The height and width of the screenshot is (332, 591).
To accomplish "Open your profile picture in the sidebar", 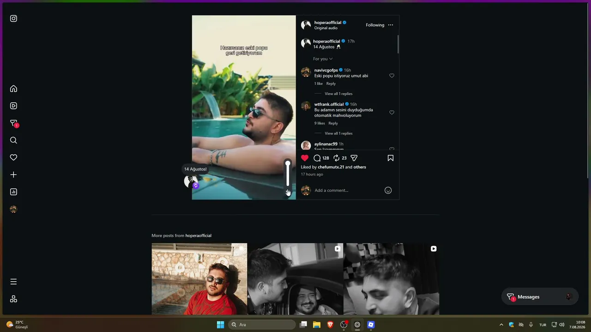I will point(13,209).
